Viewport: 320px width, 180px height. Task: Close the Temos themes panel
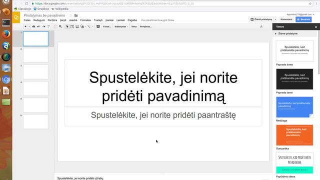click(x=316, y=27)
